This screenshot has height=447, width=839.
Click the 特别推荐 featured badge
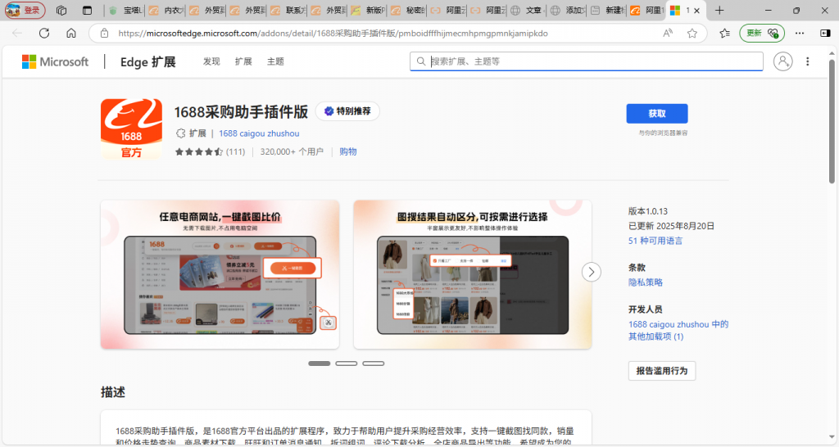pos(347,111)
